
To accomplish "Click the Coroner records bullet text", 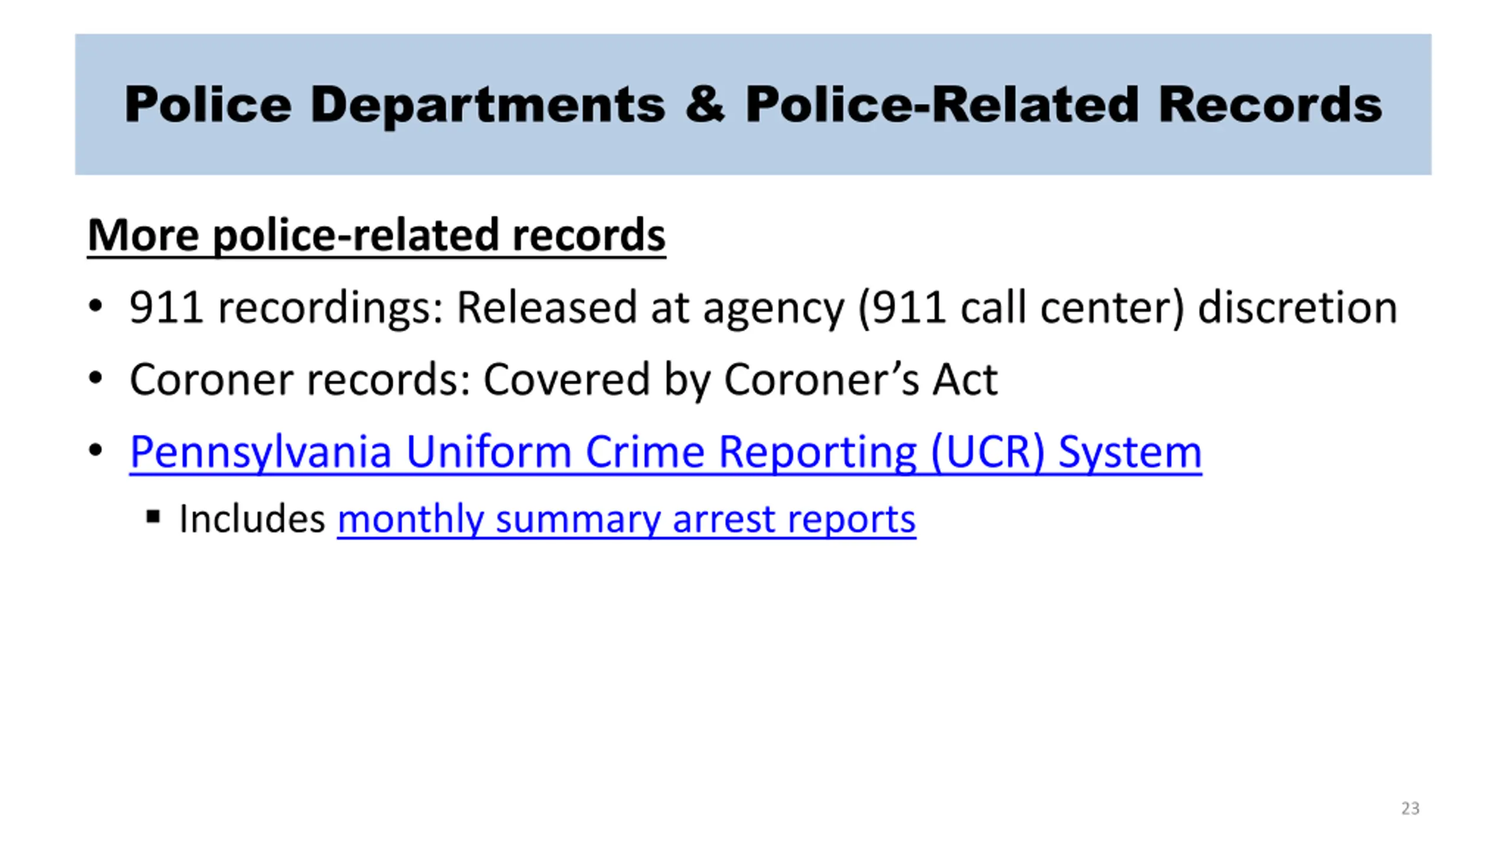I will coord(563,379).
